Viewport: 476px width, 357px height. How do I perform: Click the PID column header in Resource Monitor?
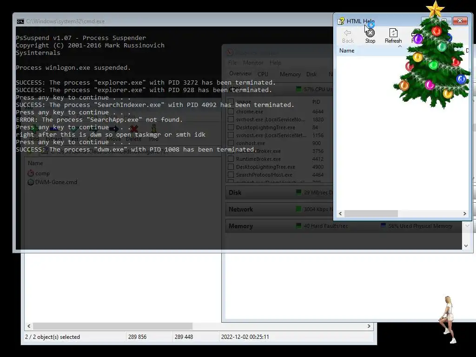click(316, 102)
